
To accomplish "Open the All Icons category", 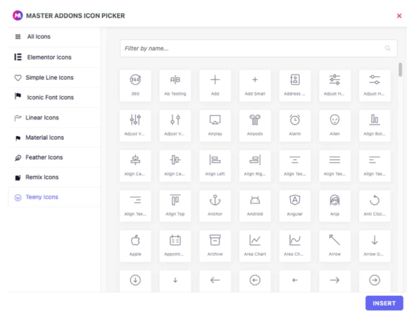I will [54, 37].
